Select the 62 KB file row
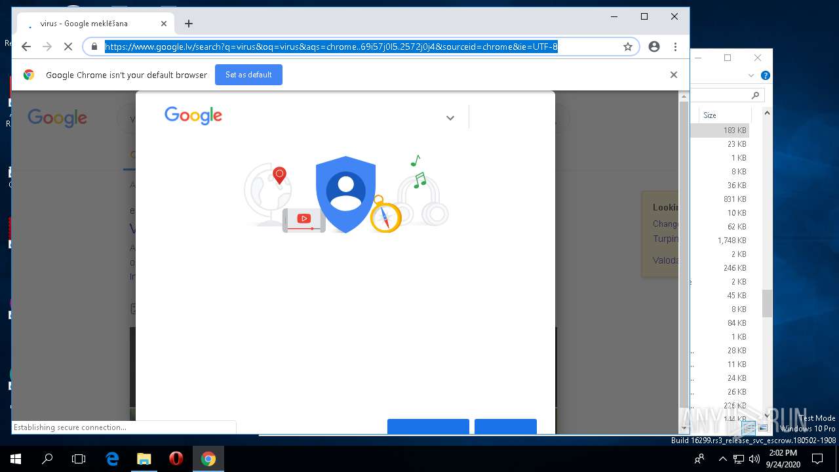The width and height of the screenshot is (839, 472). [x=720, y=227]
